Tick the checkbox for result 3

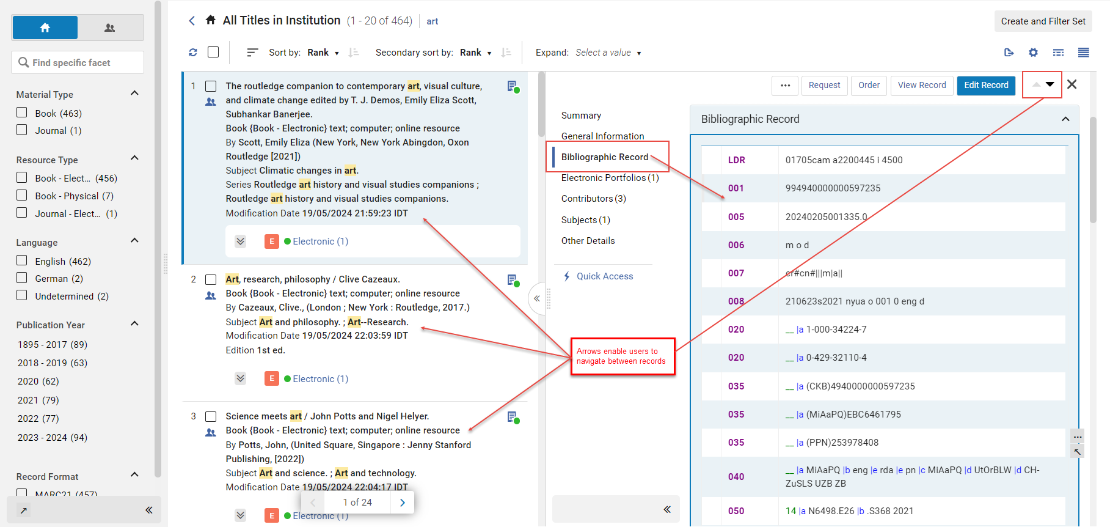click(x=211, y=416)
